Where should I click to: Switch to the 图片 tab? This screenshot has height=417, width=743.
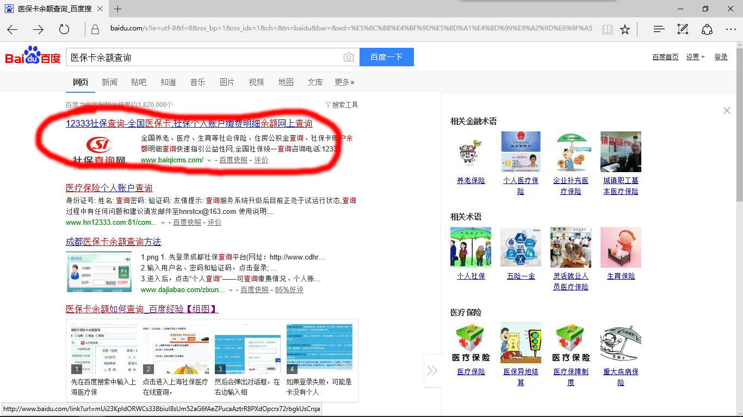(x=227, y=82)
